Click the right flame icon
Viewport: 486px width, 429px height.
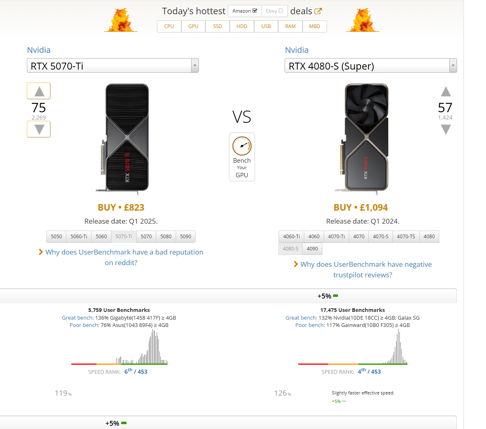tap(363, 20)
